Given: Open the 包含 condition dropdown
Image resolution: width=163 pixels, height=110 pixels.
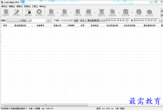Looking at the screenshot, I should point(27,20).
